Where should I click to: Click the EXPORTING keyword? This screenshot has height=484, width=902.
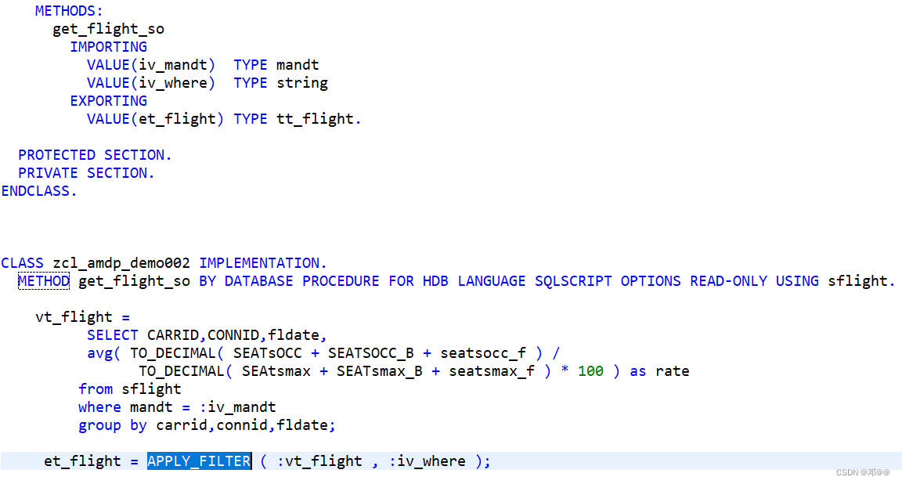(108, 100)
